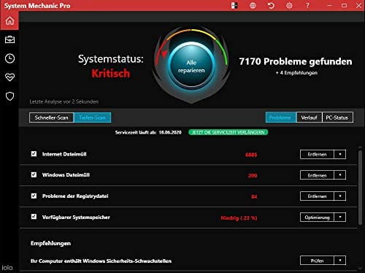The height and width of the screenshot is (273, 365).
Task: Click Optimierung for Verfügbarer Systemspeicher
Action: 317,217
